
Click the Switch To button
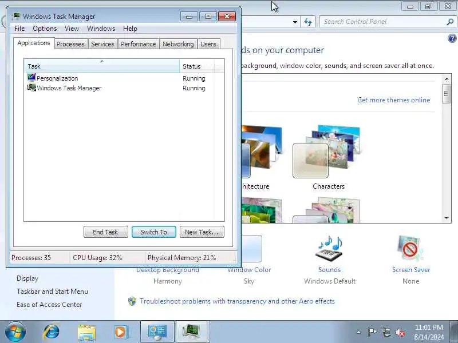pyautogui.click(x=154, y=232)
